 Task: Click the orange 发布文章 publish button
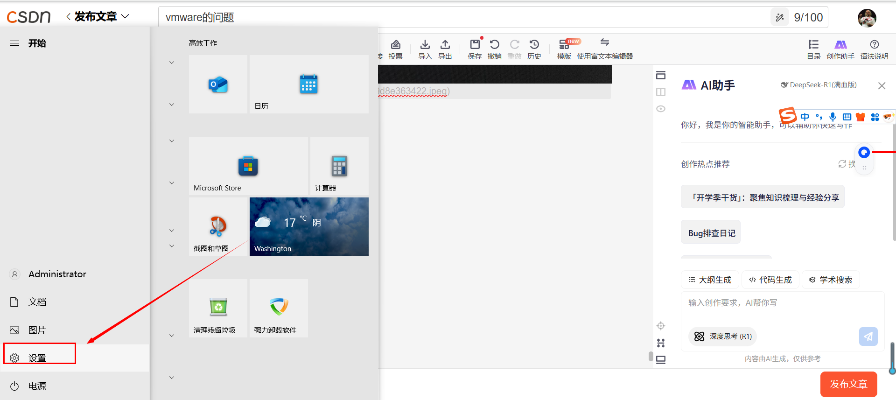click(848, 384)
